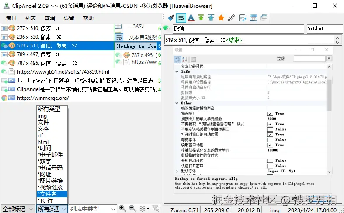This screenshot has height=213, width=344.
Task: Click the settings grid scroll down arrow
Action: coord(329,172)
